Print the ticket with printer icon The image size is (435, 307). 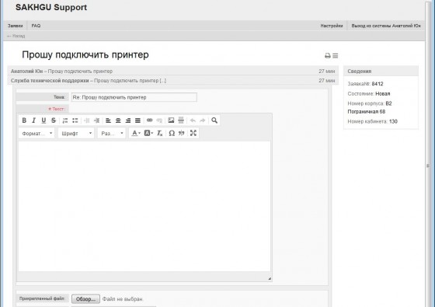pos(328,56)
